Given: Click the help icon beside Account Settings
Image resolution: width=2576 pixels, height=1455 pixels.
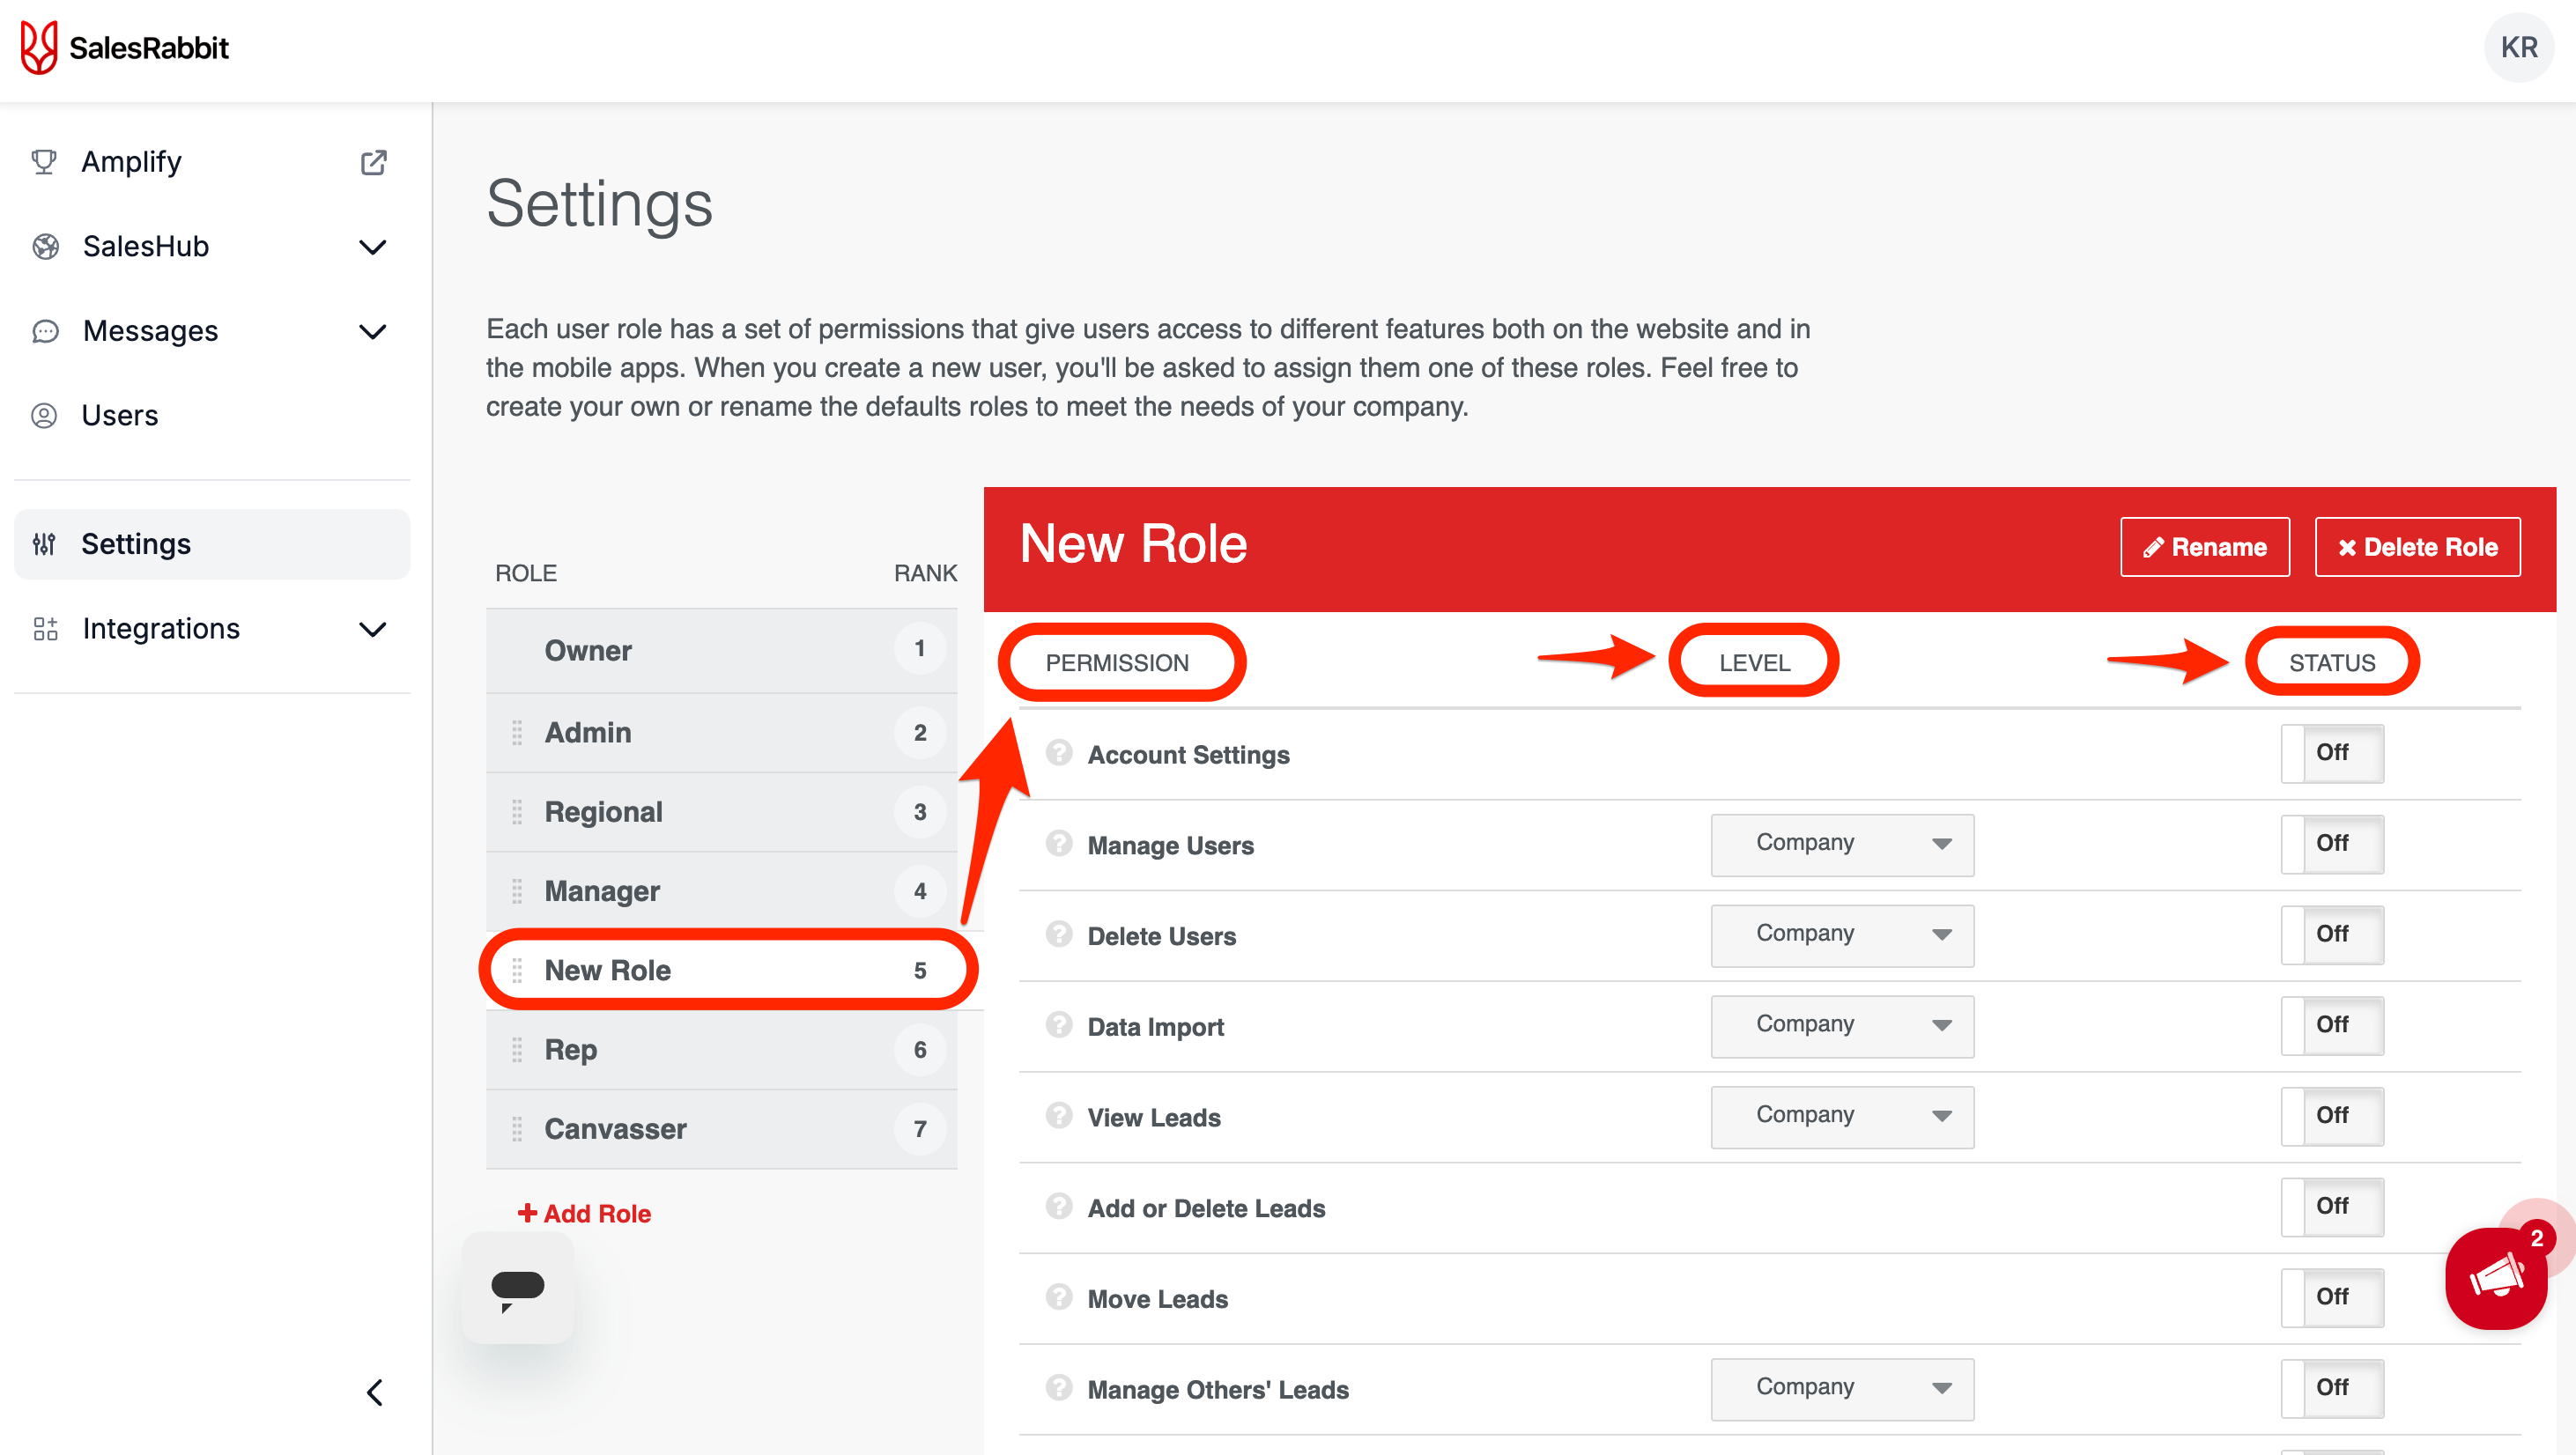Looking at the screenshot, I should point(1059,753).
